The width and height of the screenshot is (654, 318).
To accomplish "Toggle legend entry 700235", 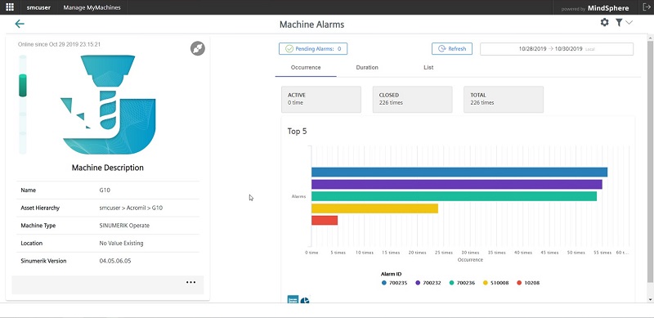I will [x=394, y=283].
